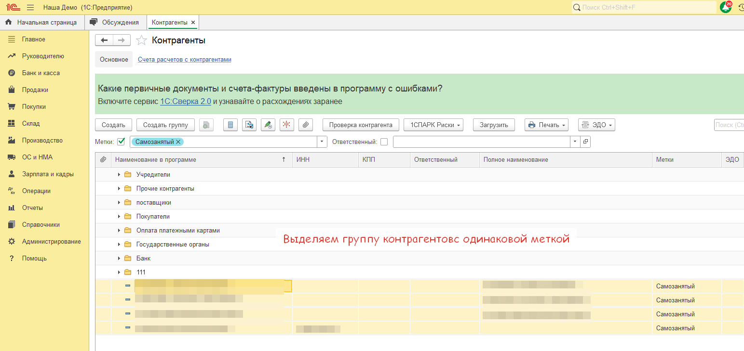
Task: Click the notifications bell icon
Action: click(x=725, y=8)
